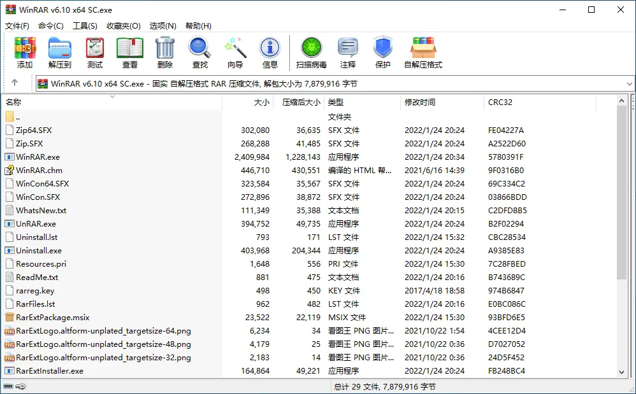
Task: Select the WinRAR.exe file entry
Action: coord(39,157)
